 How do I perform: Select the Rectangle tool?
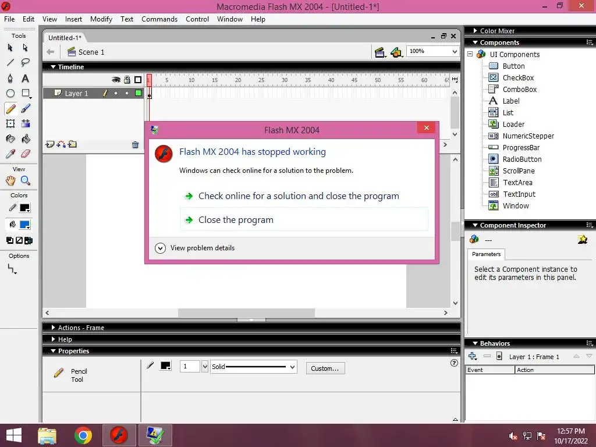click(x=26, y=93)
